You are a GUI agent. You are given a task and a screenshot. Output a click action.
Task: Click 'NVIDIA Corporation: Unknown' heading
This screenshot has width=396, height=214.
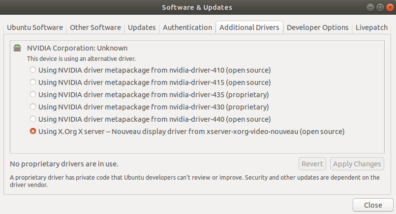click(x=77, y=48)
